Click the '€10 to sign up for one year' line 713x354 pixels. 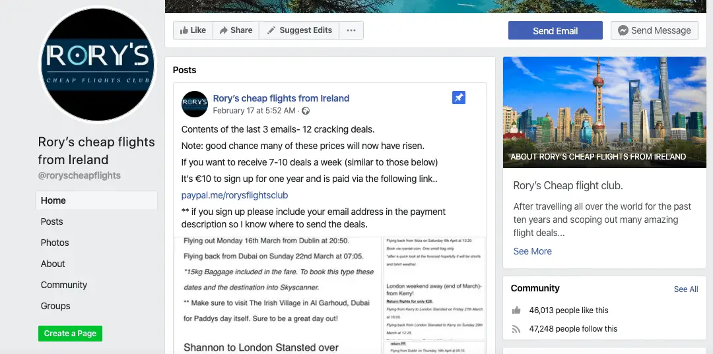(309, 179)
